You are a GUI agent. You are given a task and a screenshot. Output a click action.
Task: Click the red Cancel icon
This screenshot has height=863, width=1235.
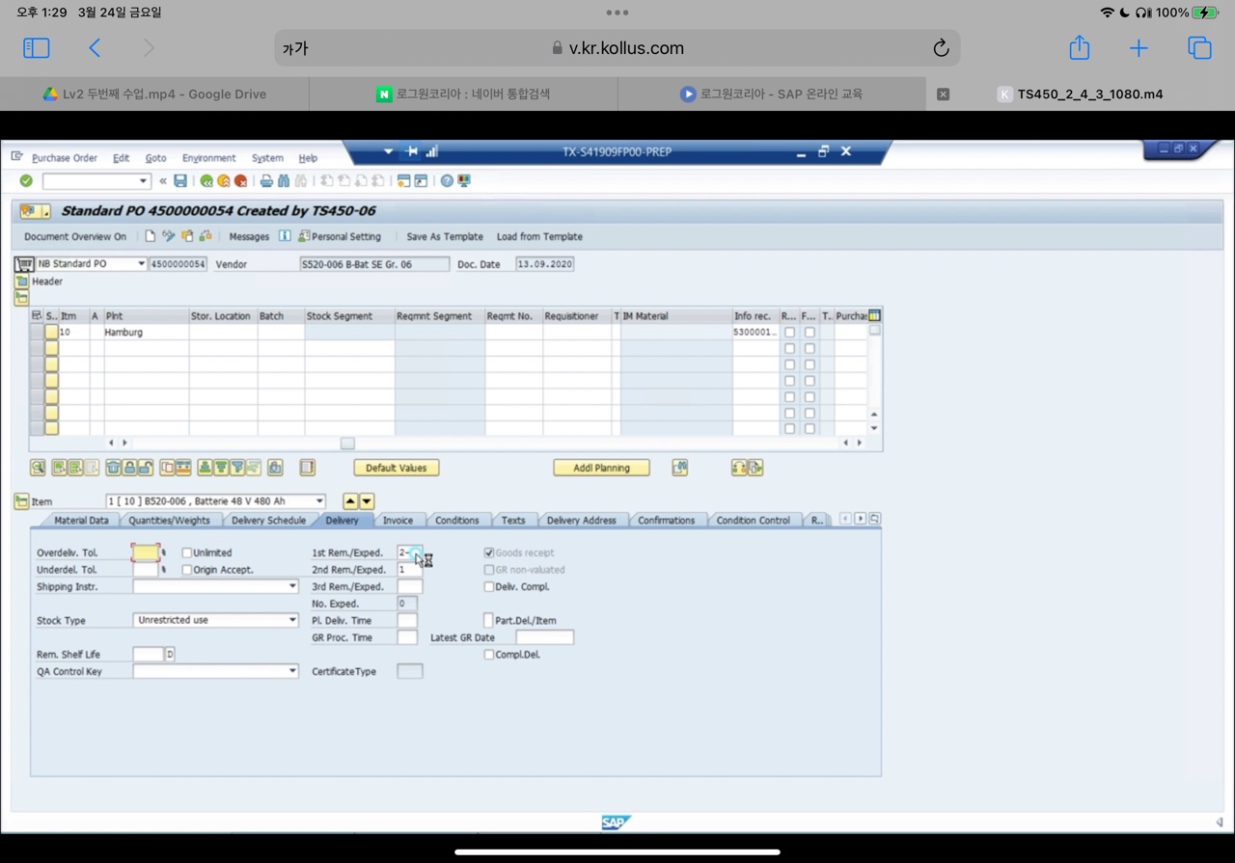(x=240, y=180)
